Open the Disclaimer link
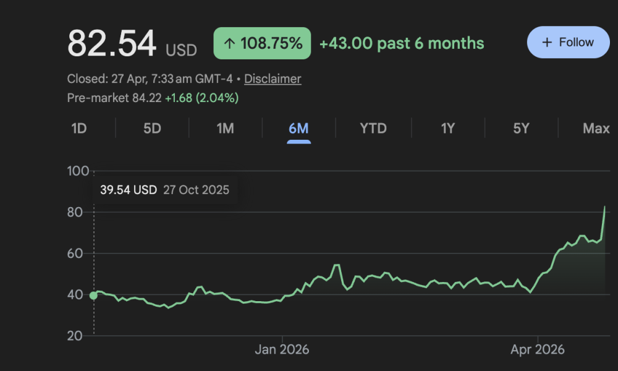The height and width of the screenshot is (371, 618). click(273, 79)
